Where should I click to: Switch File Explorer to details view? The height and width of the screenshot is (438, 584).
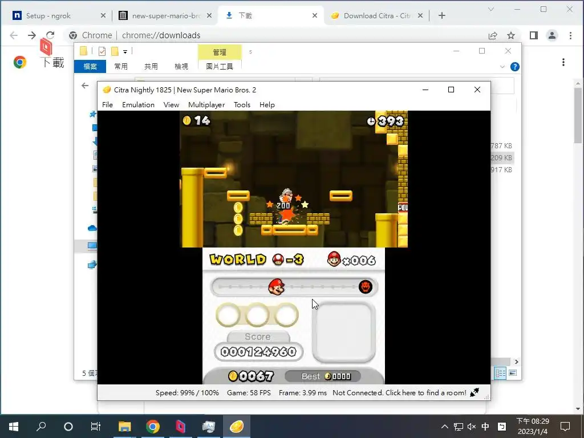[500, 373]
